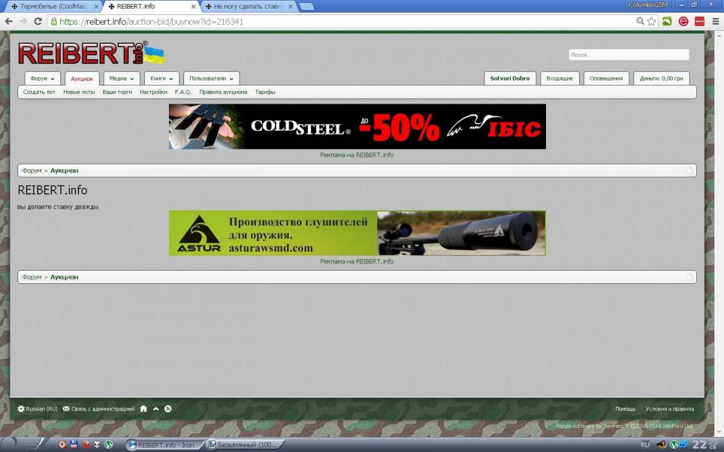Click the lower breadcrumb jump icon at right
Screen dimensions: 724x452
(690, 277)
